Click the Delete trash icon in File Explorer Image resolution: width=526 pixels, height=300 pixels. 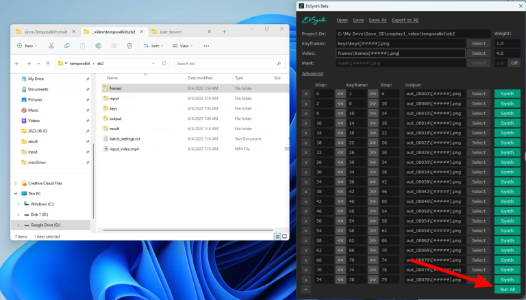click(x=129, y=46)
